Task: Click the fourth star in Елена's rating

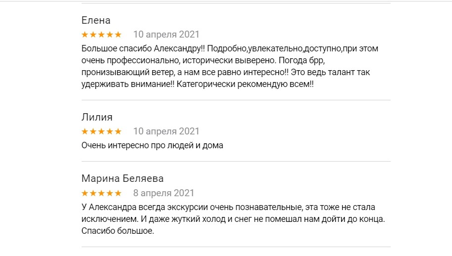Action: click(110, 35)
